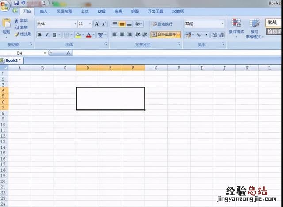Screen dimensions: 283x207
Task: Cut the selected cells
Action: coord(21,20)
